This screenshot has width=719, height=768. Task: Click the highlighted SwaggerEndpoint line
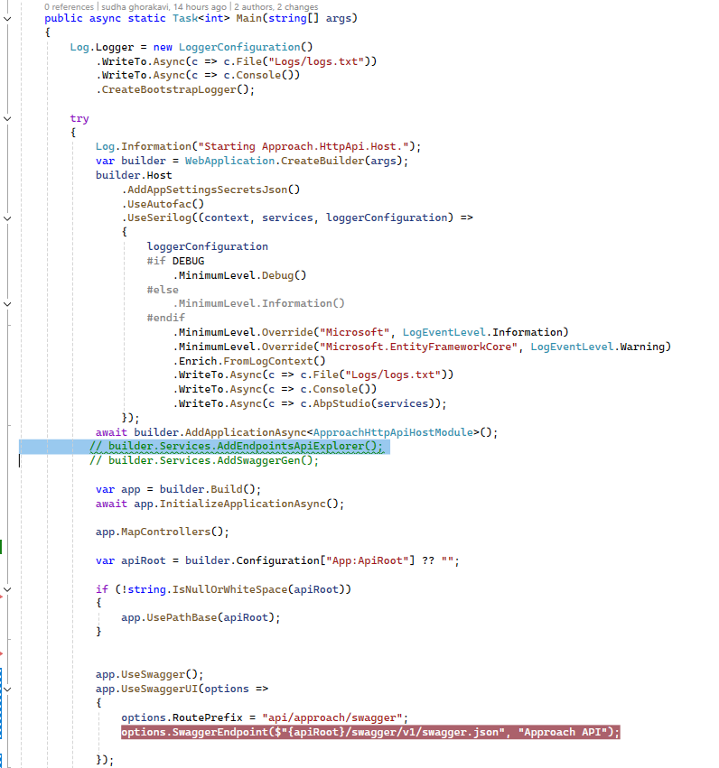pyautogui.click(x=370, y=732)
